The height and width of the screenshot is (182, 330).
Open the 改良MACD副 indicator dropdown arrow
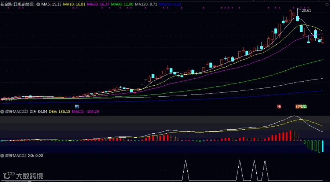[2, 112]
